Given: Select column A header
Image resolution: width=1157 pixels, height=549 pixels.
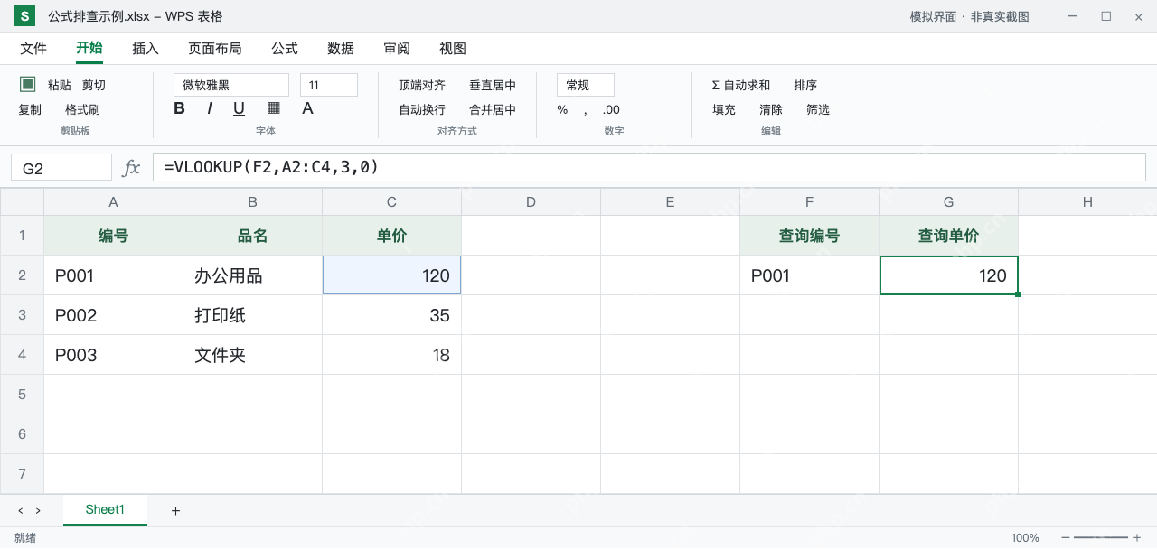Looking at the screenshot, I should tap(114, 201).
